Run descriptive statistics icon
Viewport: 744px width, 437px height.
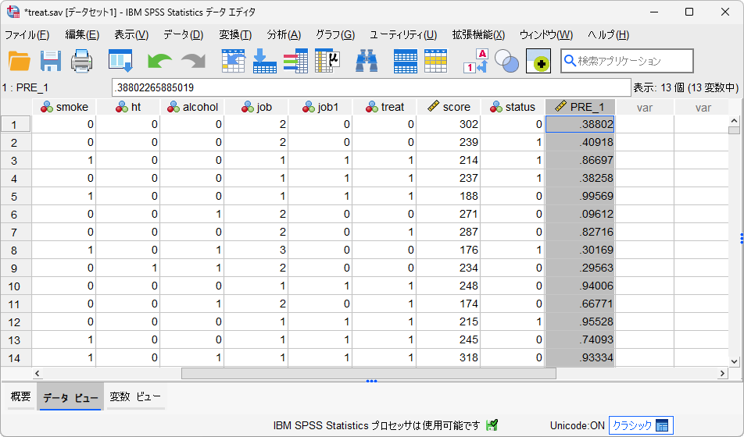(327, 61)
